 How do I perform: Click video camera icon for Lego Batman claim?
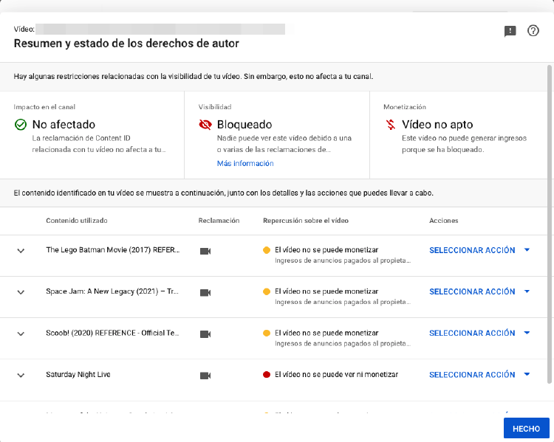pyautogui.click(x=205, y=251)
